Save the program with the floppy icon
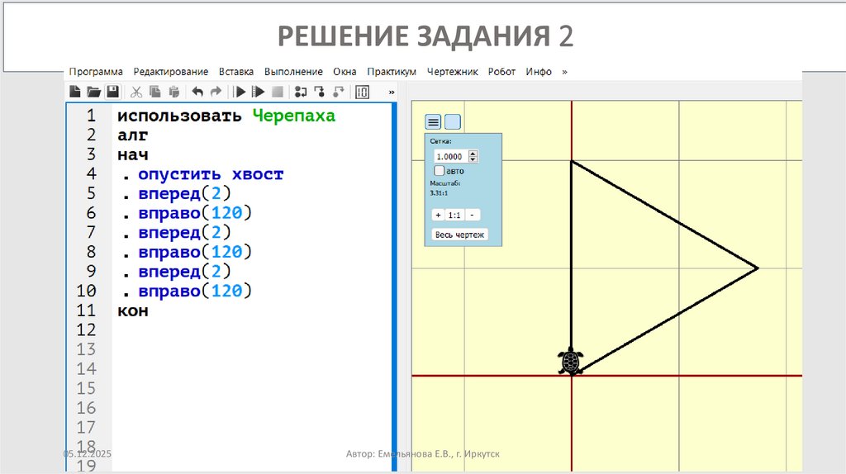 pyautogui.click(x=112, y=92)
